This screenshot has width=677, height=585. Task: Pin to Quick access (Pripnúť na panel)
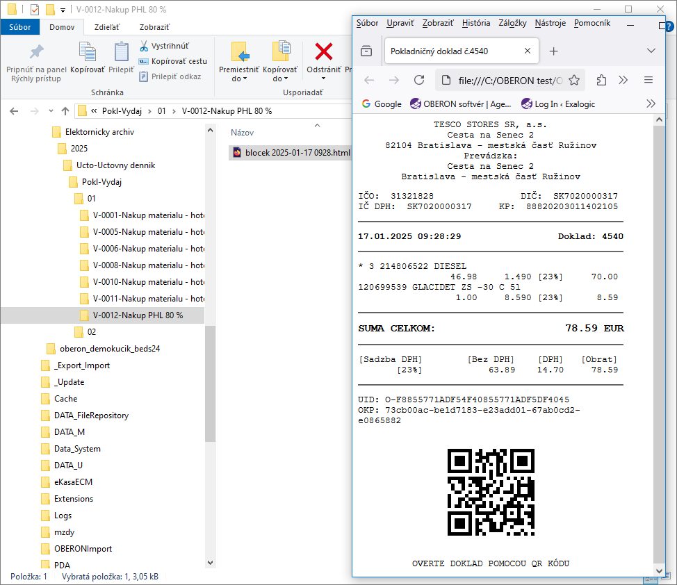tap(36, 63)
